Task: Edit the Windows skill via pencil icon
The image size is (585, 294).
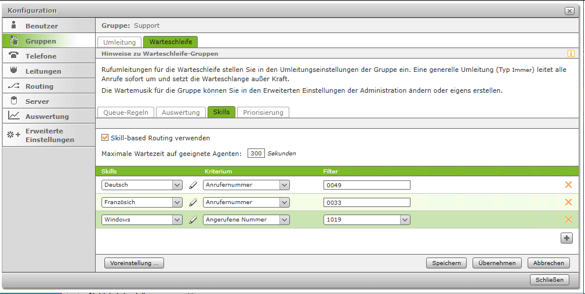Action: (x=193, y=220)
